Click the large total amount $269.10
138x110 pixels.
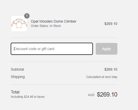click(107, 95)
